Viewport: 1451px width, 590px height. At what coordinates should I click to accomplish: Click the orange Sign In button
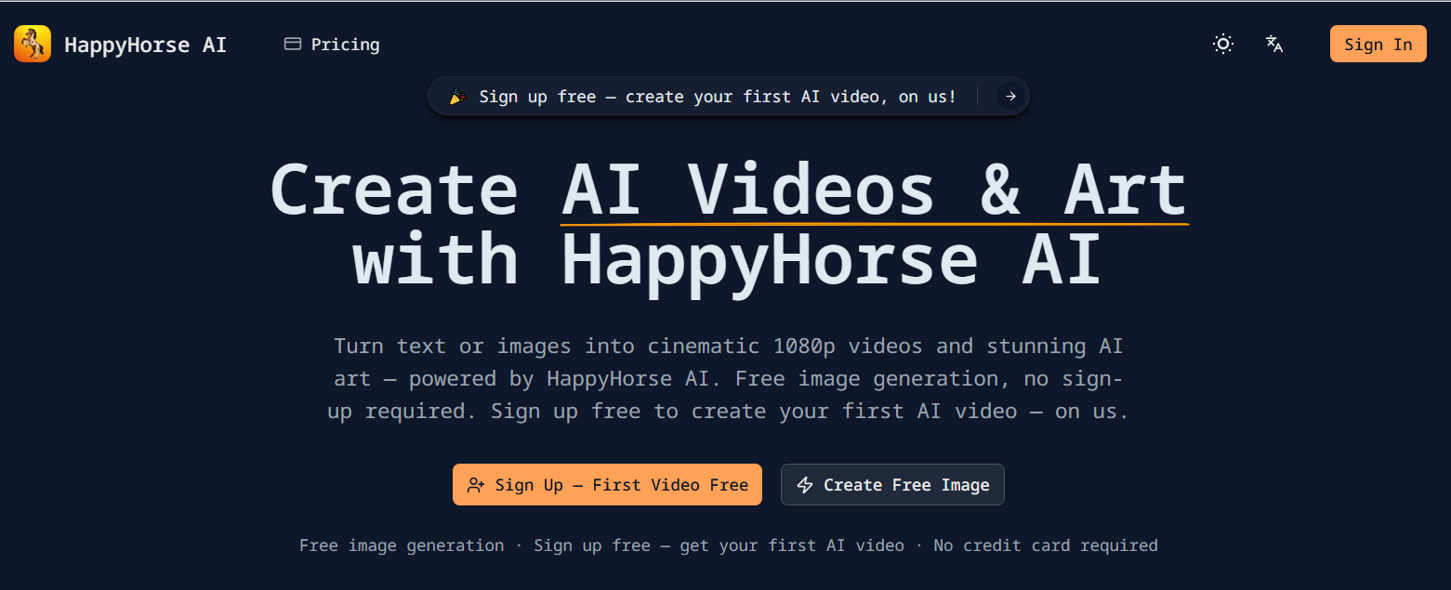[x=1378, y=43]
